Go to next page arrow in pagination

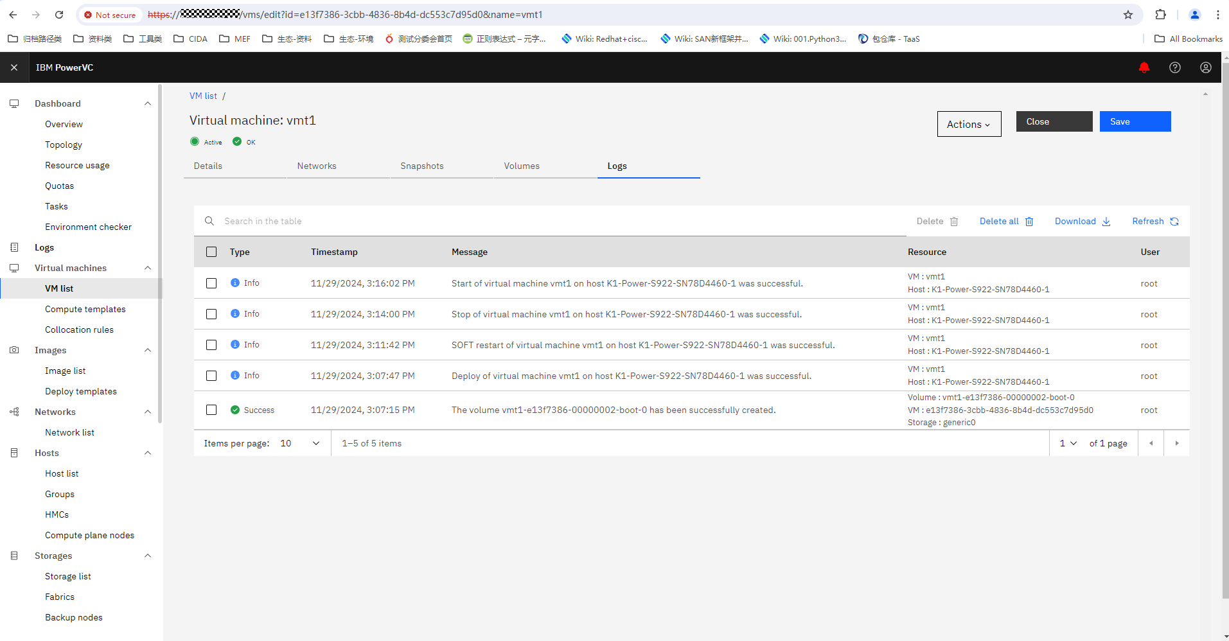point(1177,443)
